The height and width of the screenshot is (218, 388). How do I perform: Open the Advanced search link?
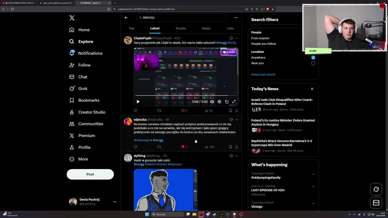point(263,74)
